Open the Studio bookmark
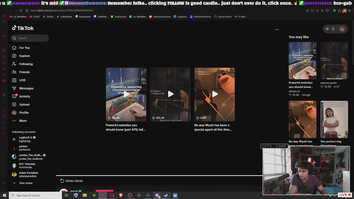 pos(48,17)
